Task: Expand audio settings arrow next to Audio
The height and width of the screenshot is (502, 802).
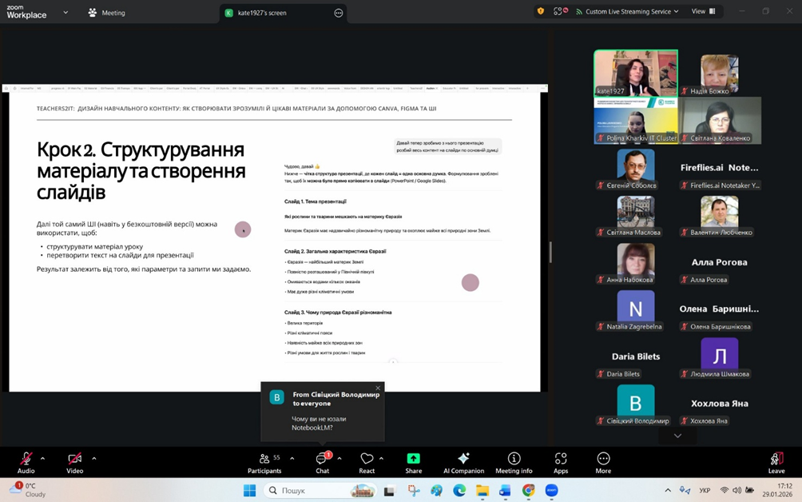Action: [42, 458]
